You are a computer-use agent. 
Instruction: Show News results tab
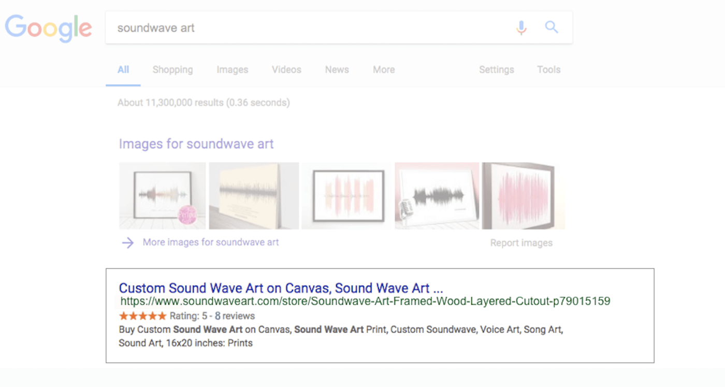coord(337,70)
